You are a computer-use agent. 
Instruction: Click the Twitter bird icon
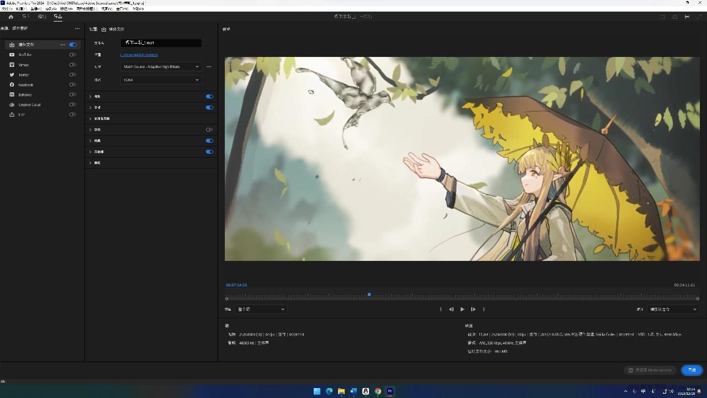pos(12,75)
